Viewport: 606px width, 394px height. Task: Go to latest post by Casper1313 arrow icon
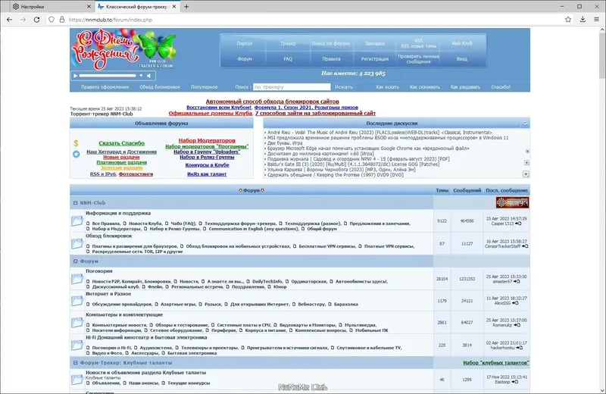pyautogui.click(x=518, y=224)
